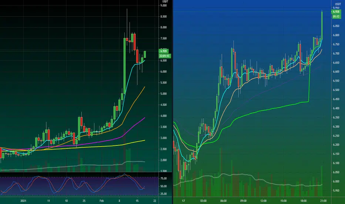Click the 09:00 time label
Screen dimensions: 345x204
(x=243, y=201)
